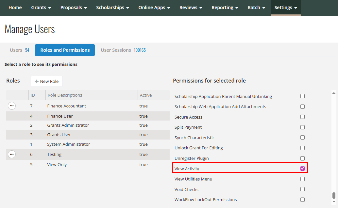Click the Void Checks permission label
This screenshot has width=338, height=208.
tap(186, 189)
